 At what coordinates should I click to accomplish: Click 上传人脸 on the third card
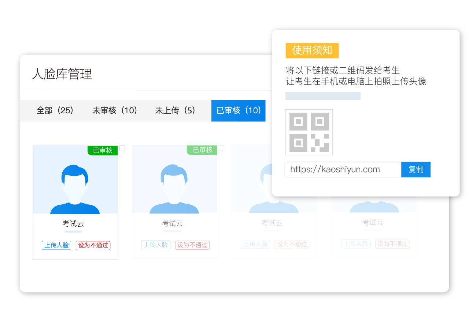point(255,244)
